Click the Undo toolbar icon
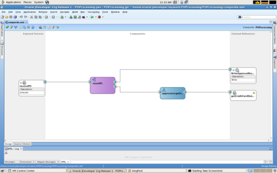277x173 pixels. point(21,17)
